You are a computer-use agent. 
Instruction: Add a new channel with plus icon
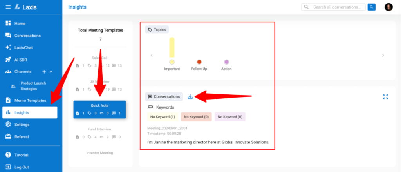tap(44, 72)
